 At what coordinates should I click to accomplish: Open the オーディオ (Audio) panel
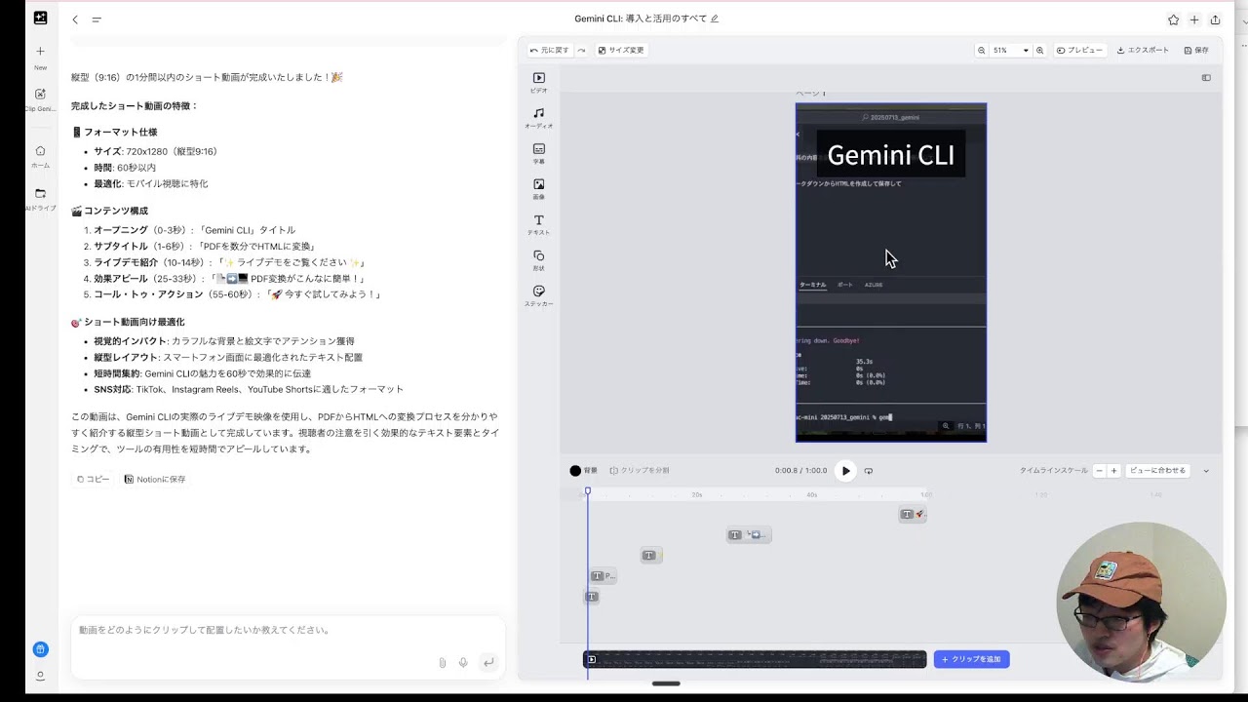539,118
